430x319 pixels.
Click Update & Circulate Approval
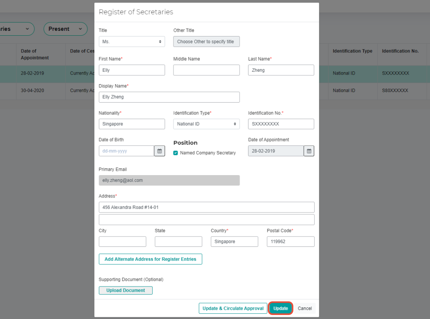pyautogui.click(x=233, y=308)
